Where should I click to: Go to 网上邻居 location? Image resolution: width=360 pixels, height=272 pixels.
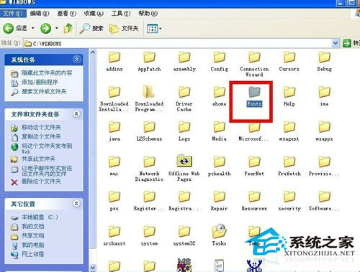coord(33,254)
